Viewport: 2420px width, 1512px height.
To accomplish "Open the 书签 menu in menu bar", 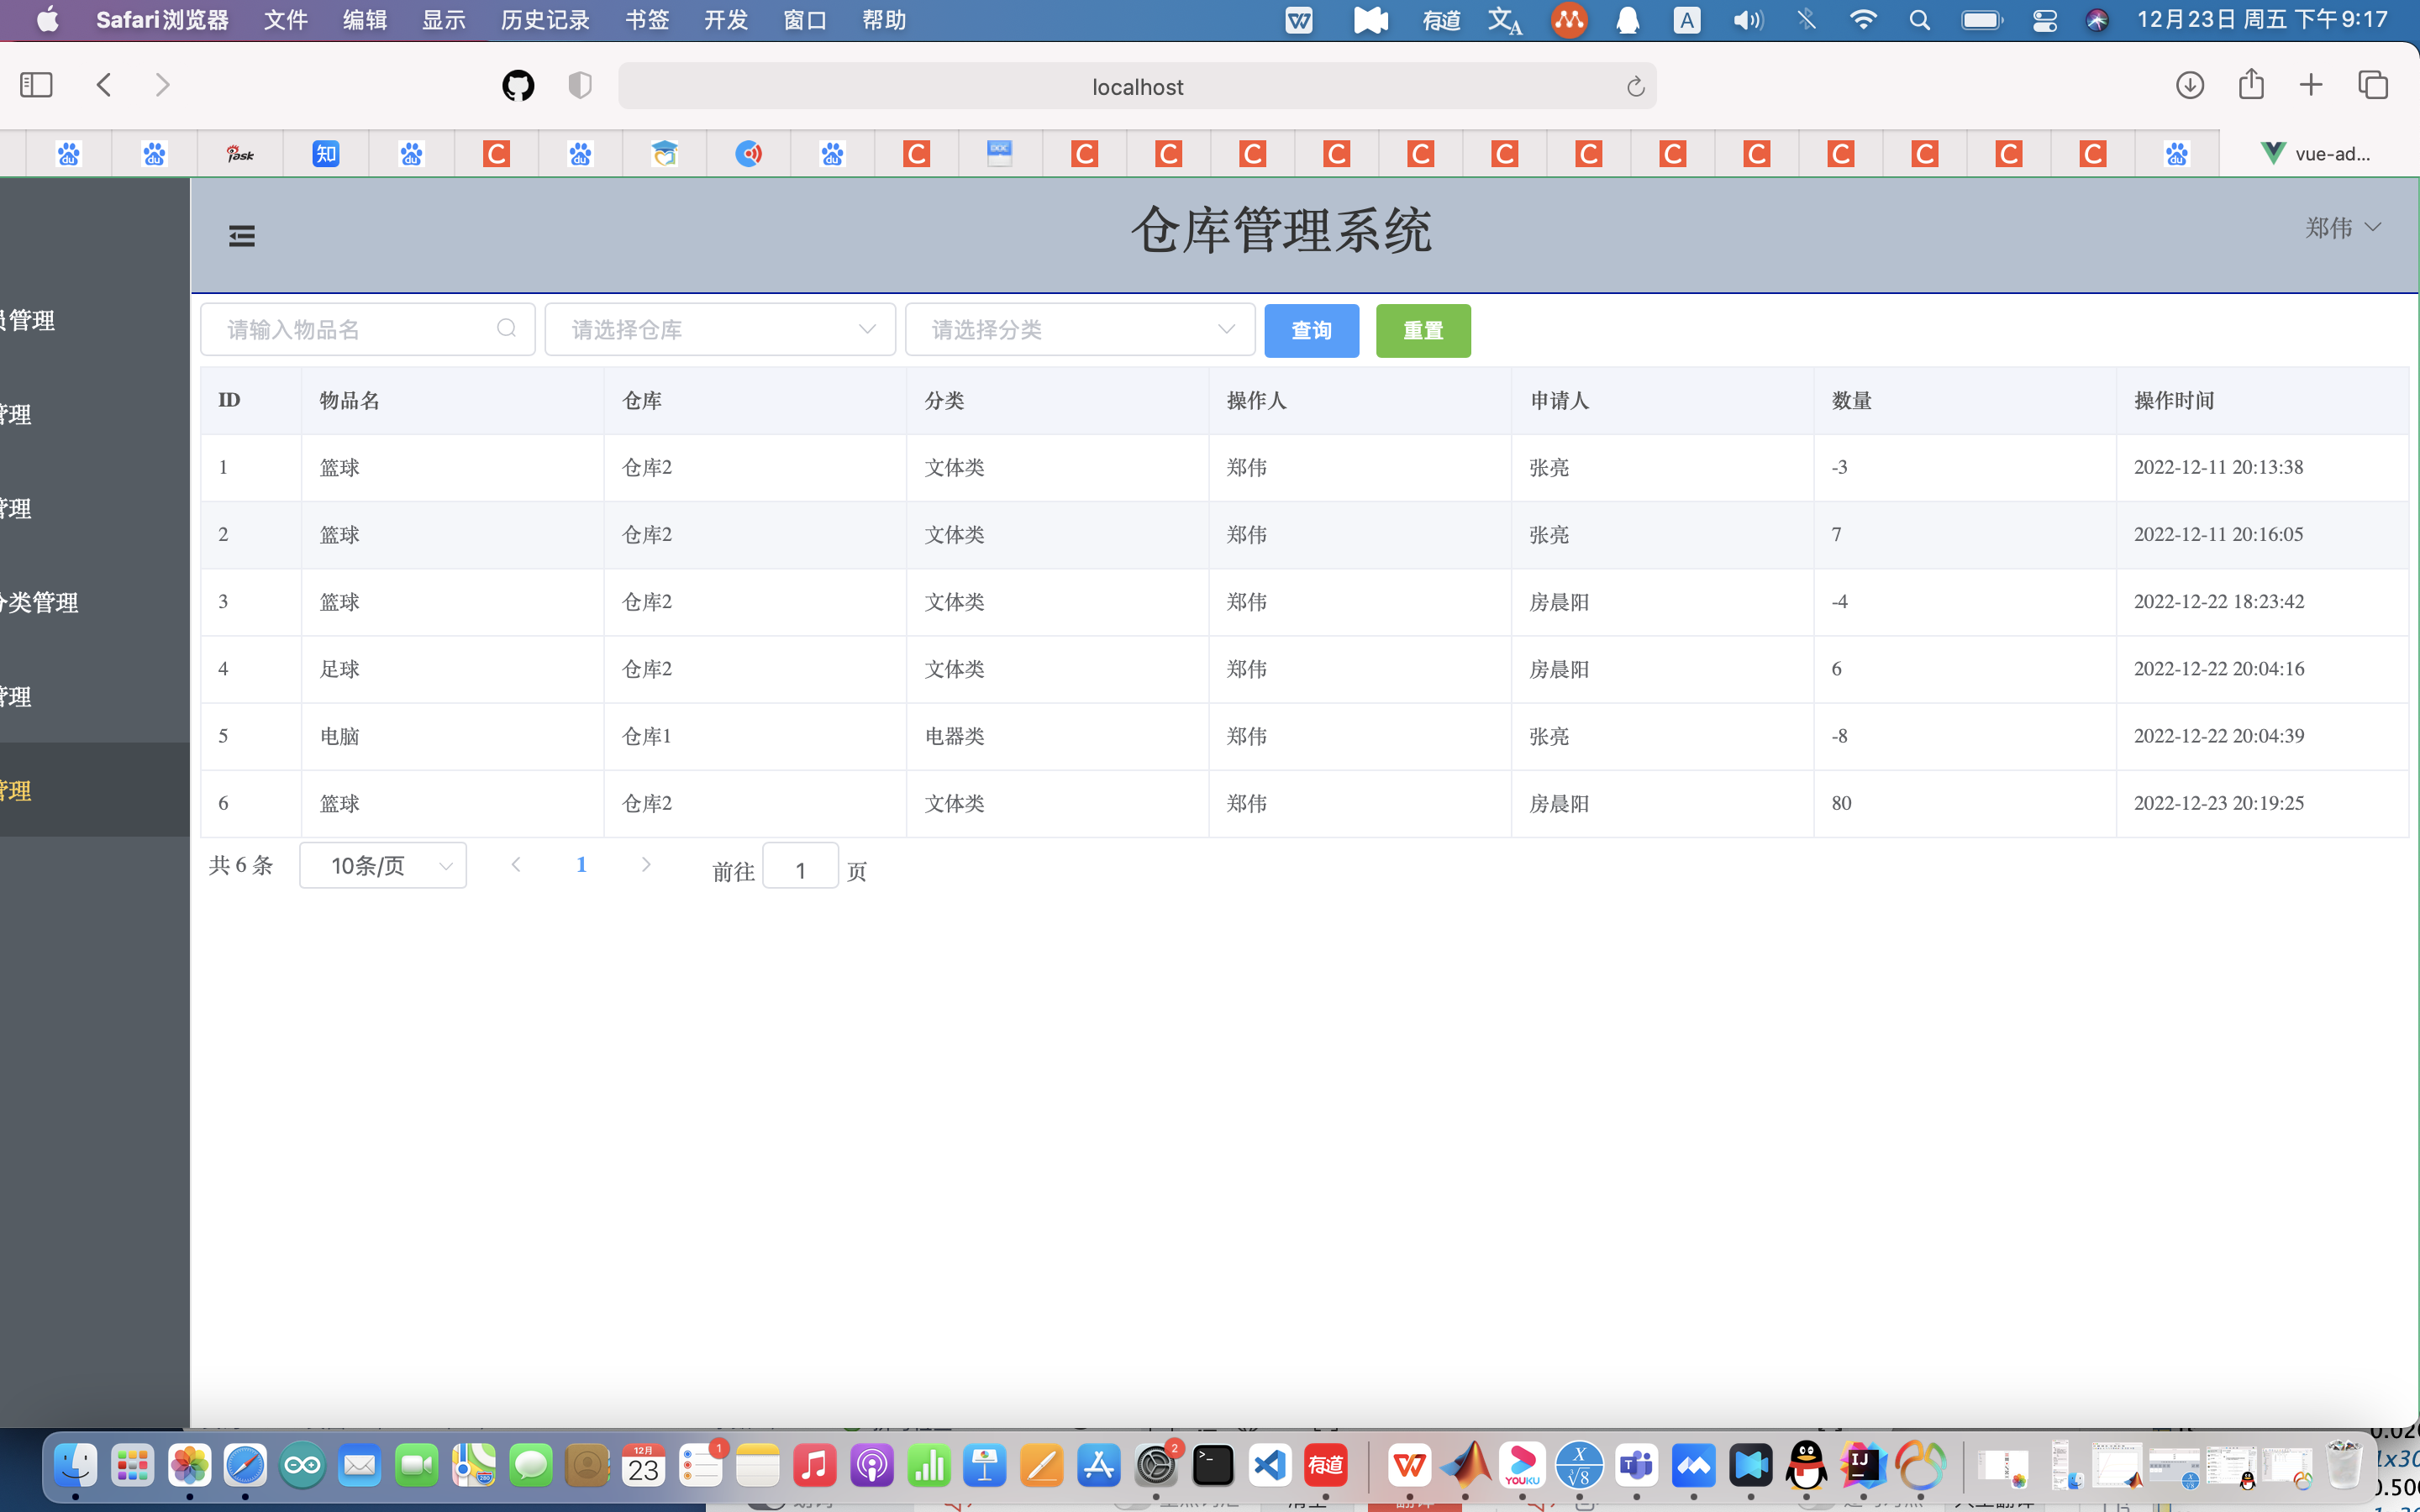I will [646, 20].
